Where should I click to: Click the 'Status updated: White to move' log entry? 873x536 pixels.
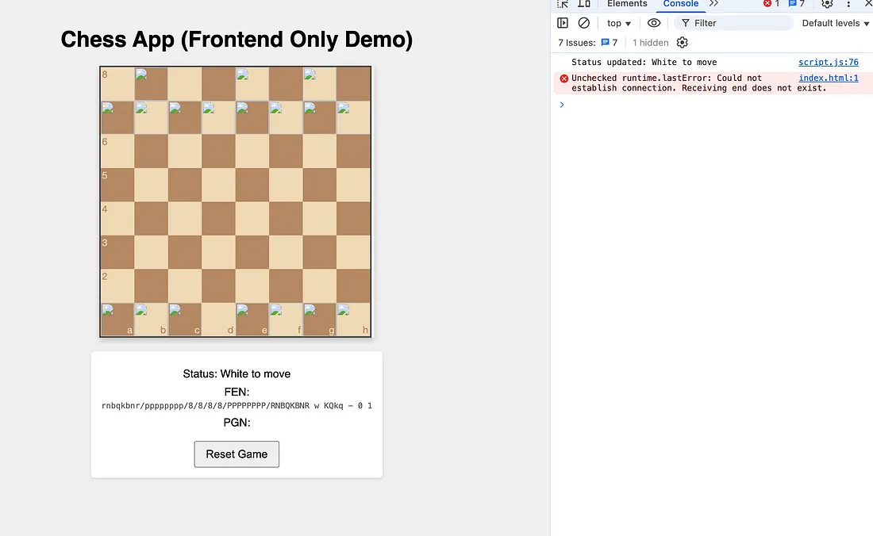(x=644, y=63)
